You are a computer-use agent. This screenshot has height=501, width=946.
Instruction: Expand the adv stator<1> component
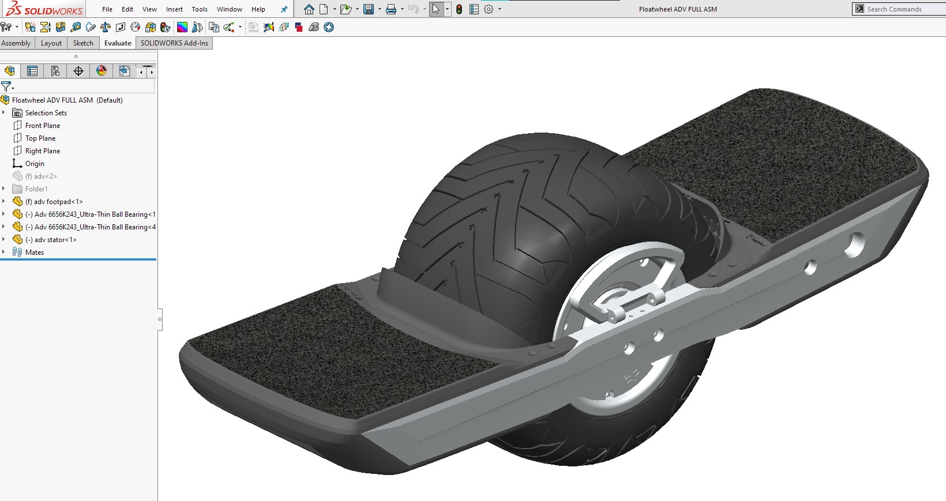click(3, 239)
